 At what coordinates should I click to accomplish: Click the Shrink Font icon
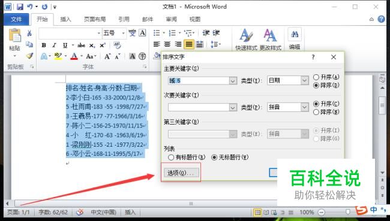[118, 56]
